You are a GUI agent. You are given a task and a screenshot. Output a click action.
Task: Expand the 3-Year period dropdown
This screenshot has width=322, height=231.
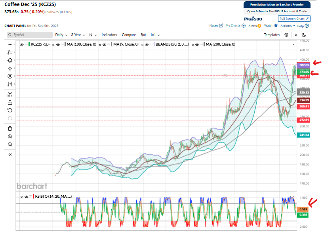tap(78, 35)
